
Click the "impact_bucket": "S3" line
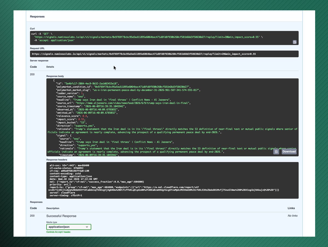[x=71, y=123]
